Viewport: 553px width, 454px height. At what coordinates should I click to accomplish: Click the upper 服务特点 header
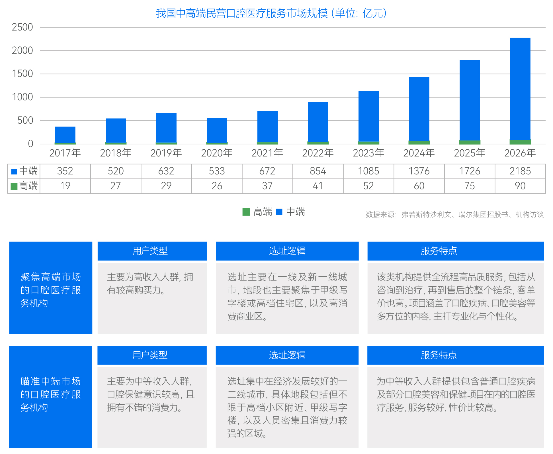pos(455,251)
